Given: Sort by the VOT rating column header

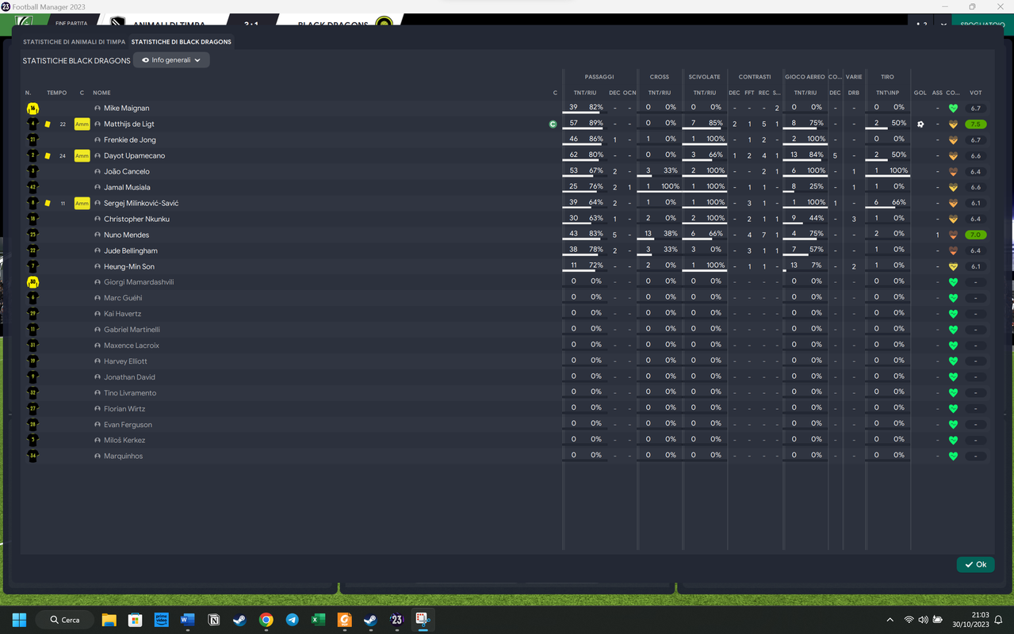Looking at the screenshot, I should [976, 93].
